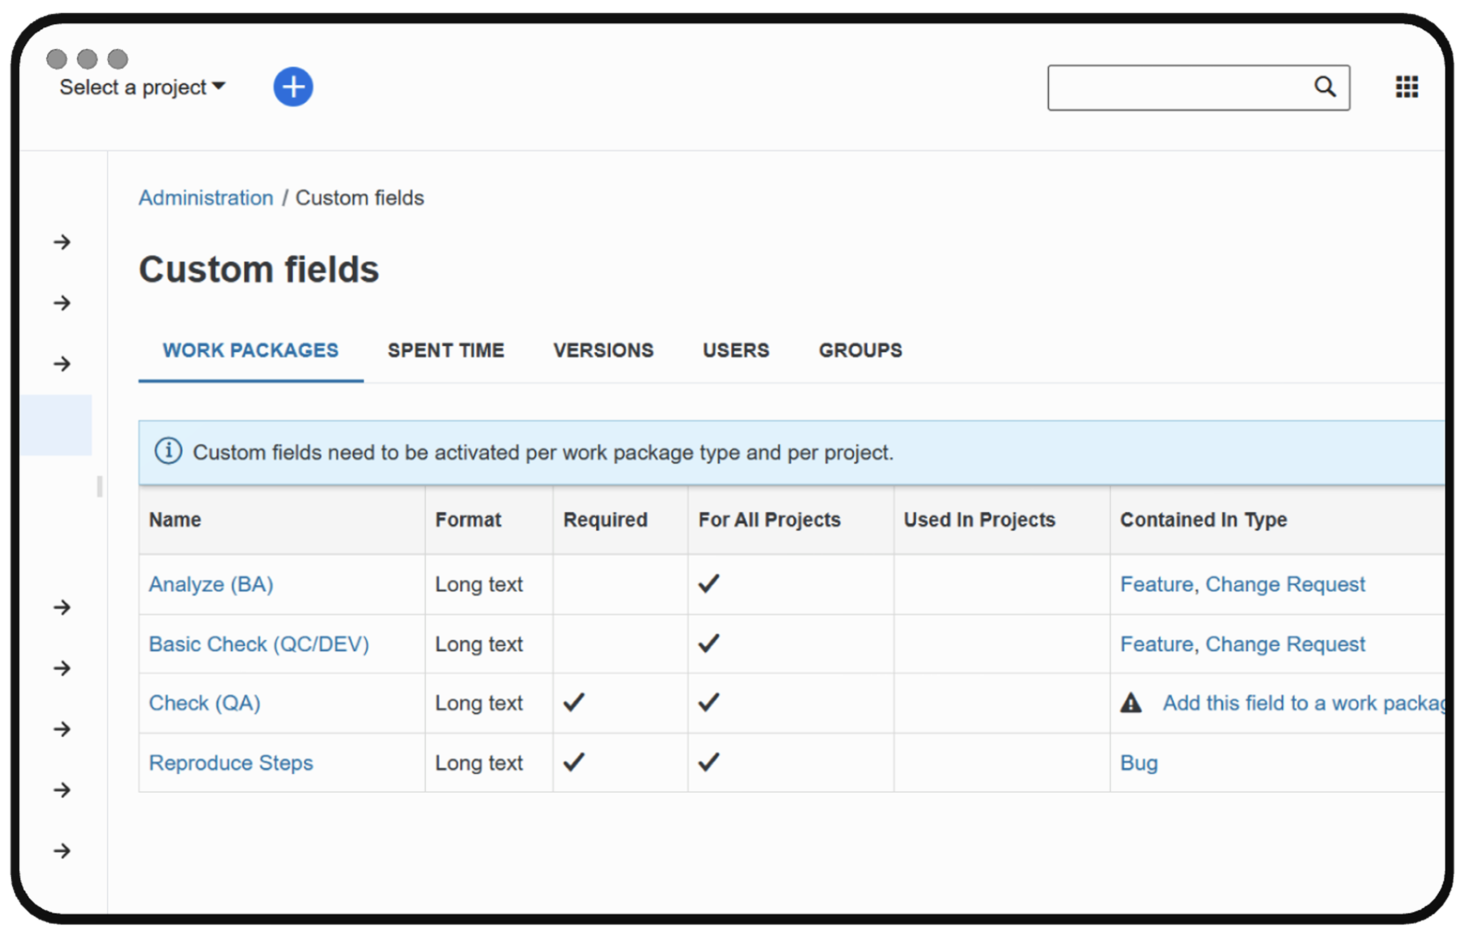Viewport: 1467px width, 939px height.
Task: Switch to the Spent Time tab
Action: click(x=446, y=350)
